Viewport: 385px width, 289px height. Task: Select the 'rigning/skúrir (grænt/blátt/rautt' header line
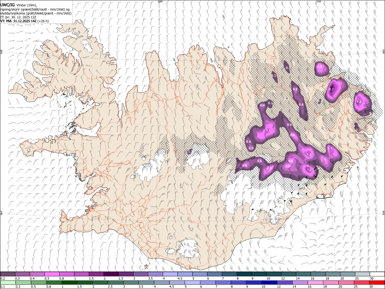(35, 9)
